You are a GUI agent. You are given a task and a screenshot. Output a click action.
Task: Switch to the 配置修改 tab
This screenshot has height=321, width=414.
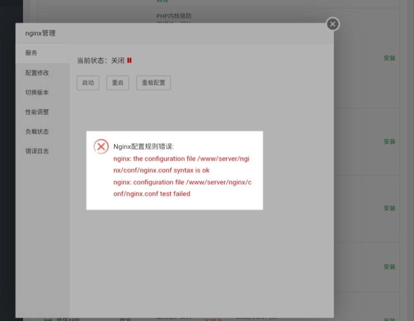tap(43, 73)
